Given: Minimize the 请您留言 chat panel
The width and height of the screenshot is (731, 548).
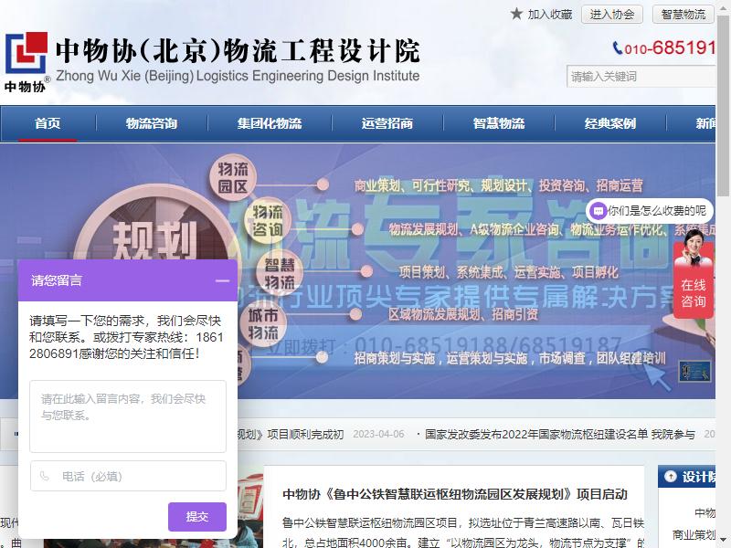Looking at the screenshot, I should [222, 280].
